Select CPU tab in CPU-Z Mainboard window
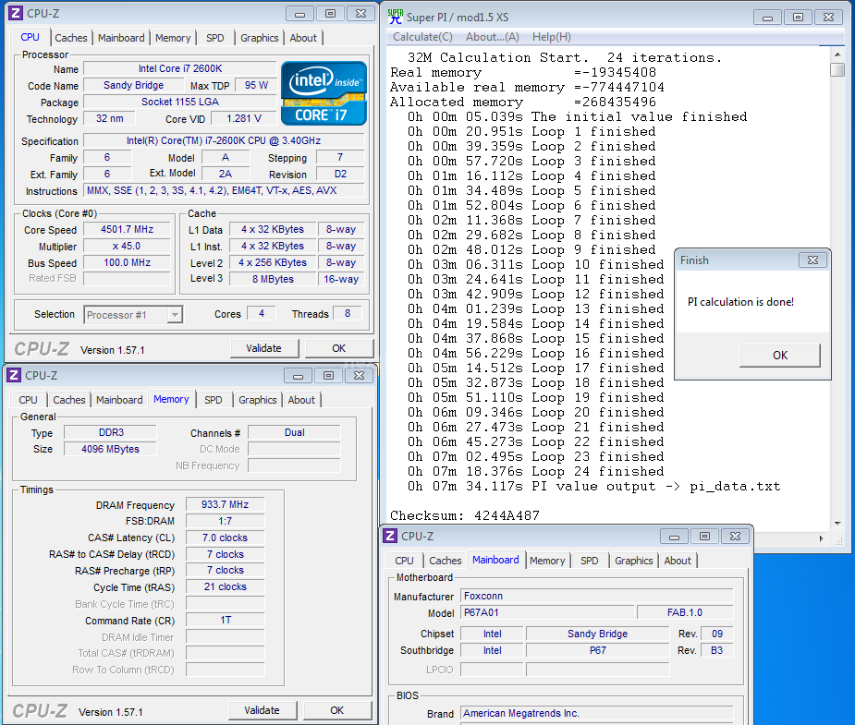The width and height of the screenshot is (855, 725). click(404, 561)
